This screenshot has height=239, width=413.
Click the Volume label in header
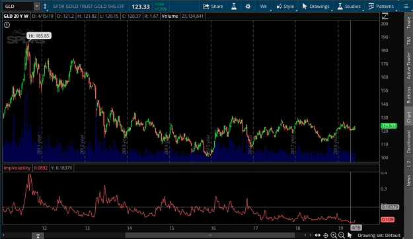[x=170, y=16]
